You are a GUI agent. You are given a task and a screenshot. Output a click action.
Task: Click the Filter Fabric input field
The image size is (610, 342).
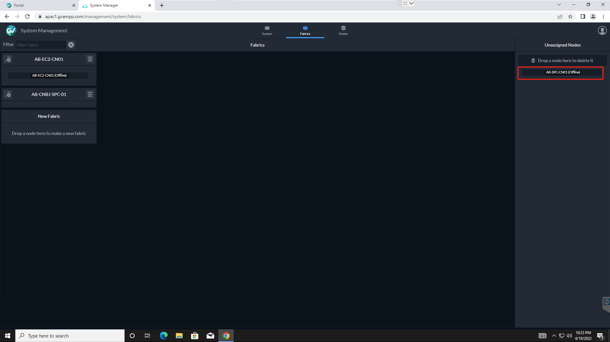click(x=40, y=45)
